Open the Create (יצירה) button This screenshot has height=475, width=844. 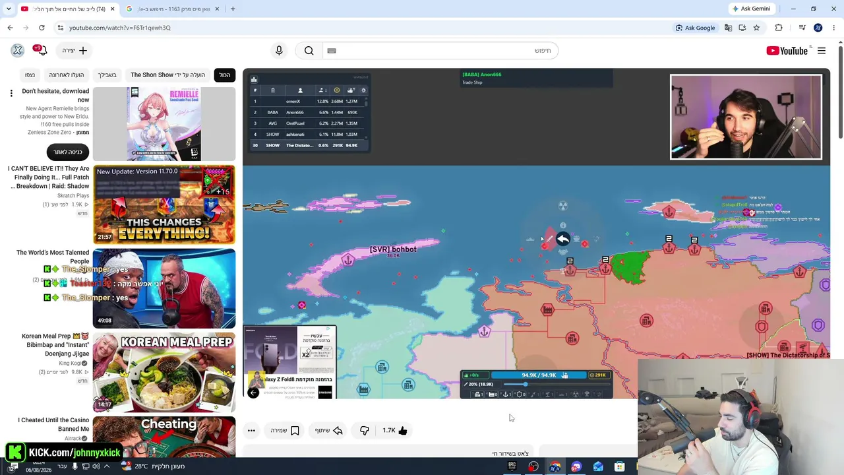pyautogui.click(x=75, y=50)
